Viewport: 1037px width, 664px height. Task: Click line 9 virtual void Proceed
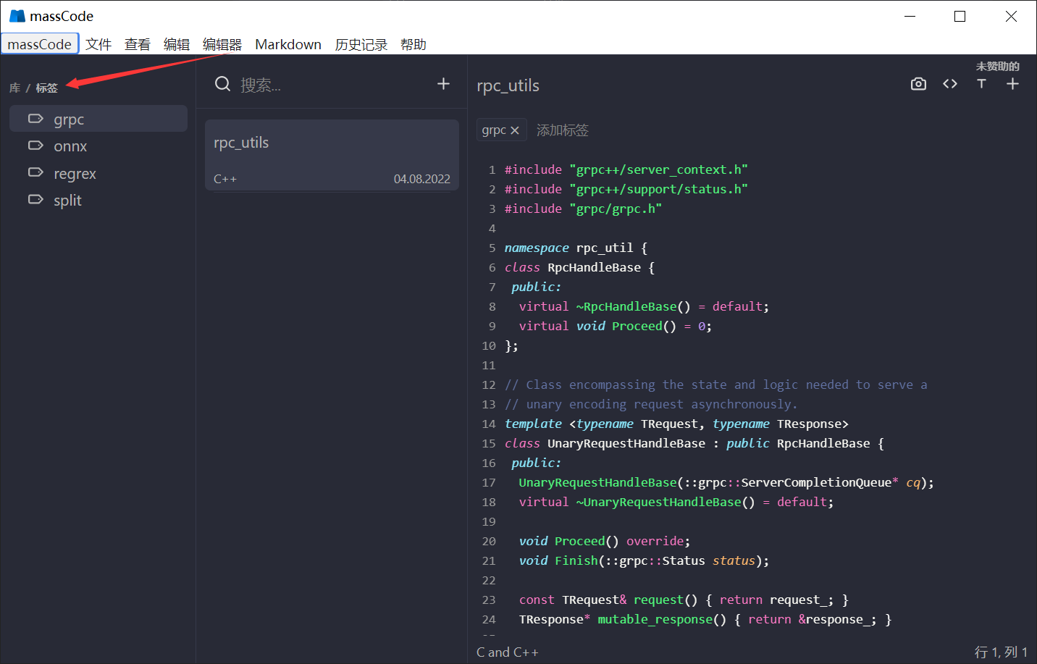[x=616, y=326]
